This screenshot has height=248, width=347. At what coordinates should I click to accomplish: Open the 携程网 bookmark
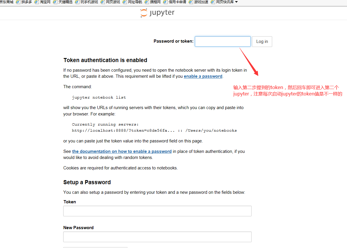152,2
